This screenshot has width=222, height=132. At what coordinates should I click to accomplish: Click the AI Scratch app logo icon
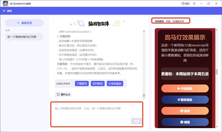click(5, 4)
